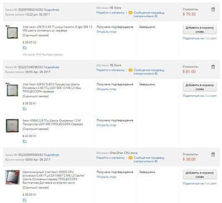Add the $38.00 order to cart again
Image resolution: width=222 pixels, height=203 pixels.
coord(200,175)
